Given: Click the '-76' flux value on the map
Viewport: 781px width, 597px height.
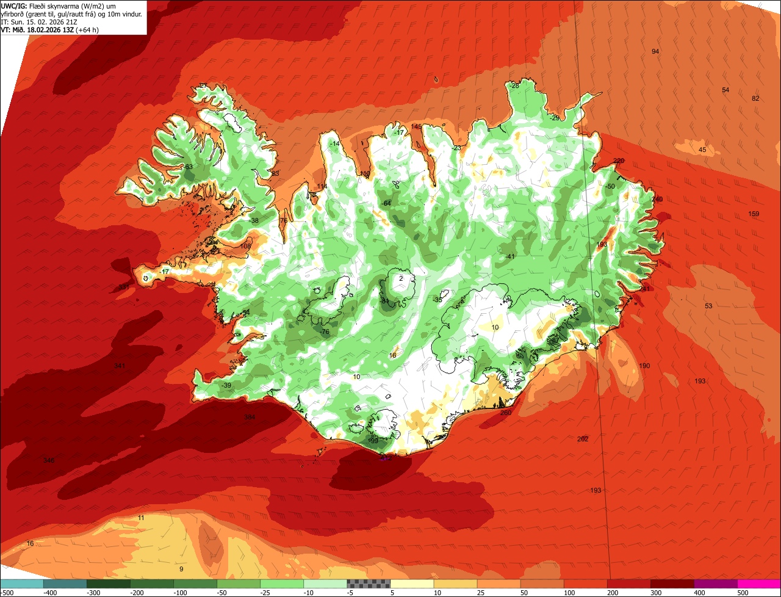Looking at the screenshot, I should [325, 331].
